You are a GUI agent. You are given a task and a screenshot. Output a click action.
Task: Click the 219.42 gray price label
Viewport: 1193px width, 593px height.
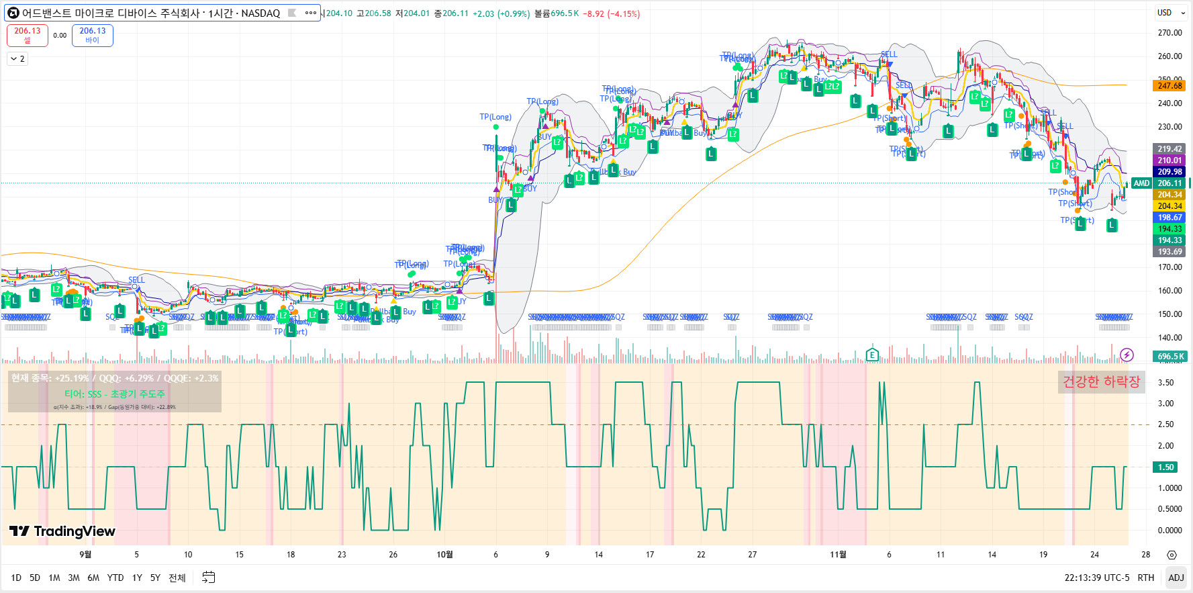[1170, 149]
